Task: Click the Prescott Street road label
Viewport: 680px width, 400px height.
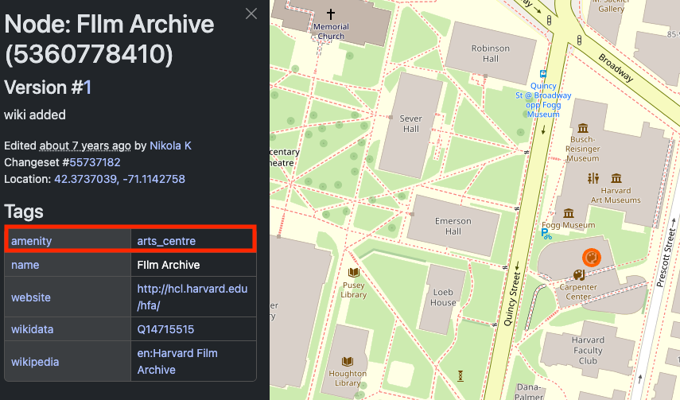Action: coord(666,258)
